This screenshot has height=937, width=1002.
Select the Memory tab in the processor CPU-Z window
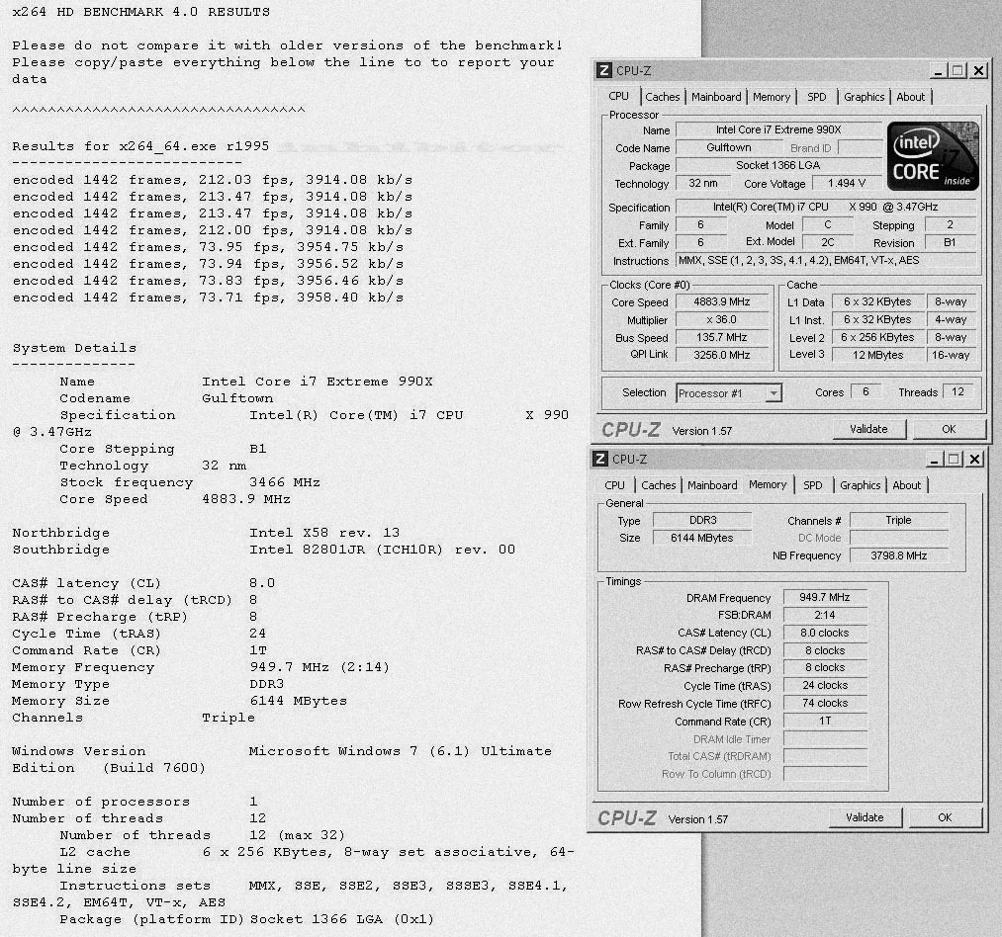pos(772,97)
